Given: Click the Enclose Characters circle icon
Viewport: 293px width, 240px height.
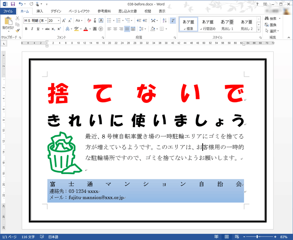Looking at the screenshot, I should 101,29.
